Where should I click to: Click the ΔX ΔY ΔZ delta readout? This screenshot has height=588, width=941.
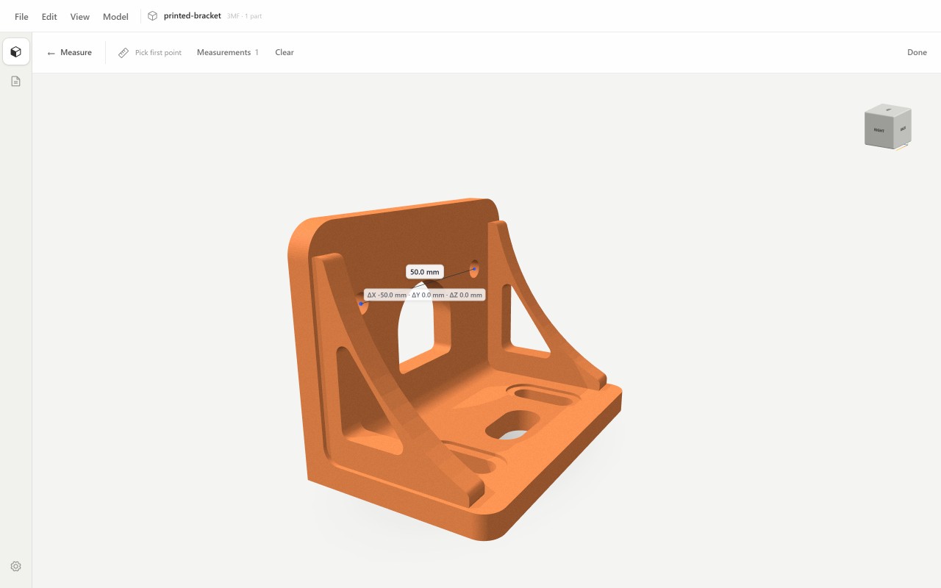coord(425,295)
